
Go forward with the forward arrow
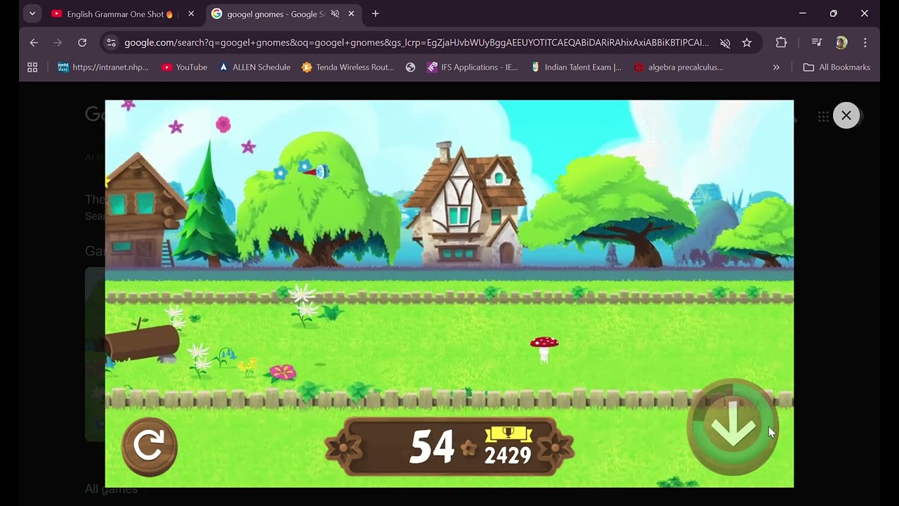[x=58, y=43]
